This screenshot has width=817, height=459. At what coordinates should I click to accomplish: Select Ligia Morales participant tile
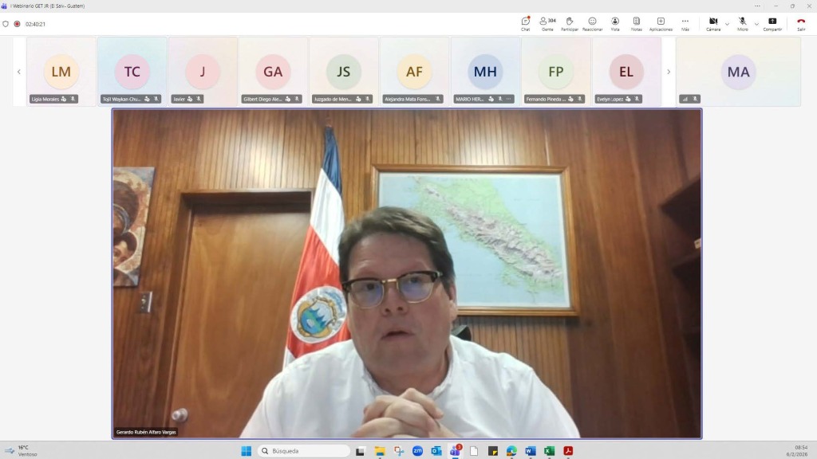tap(61, 72)
